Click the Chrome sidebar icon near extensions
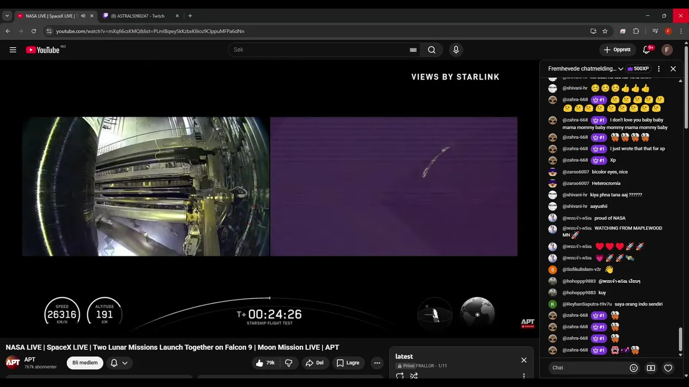This screenshot has height=387, width=689. 623,31
